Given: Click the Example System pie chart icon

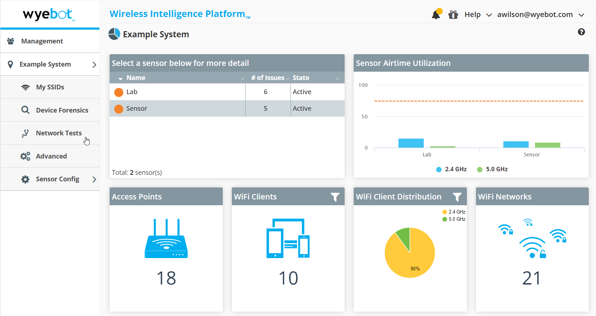Looking at the screenshot, I should pyautogui.click(x=114, y=34).
